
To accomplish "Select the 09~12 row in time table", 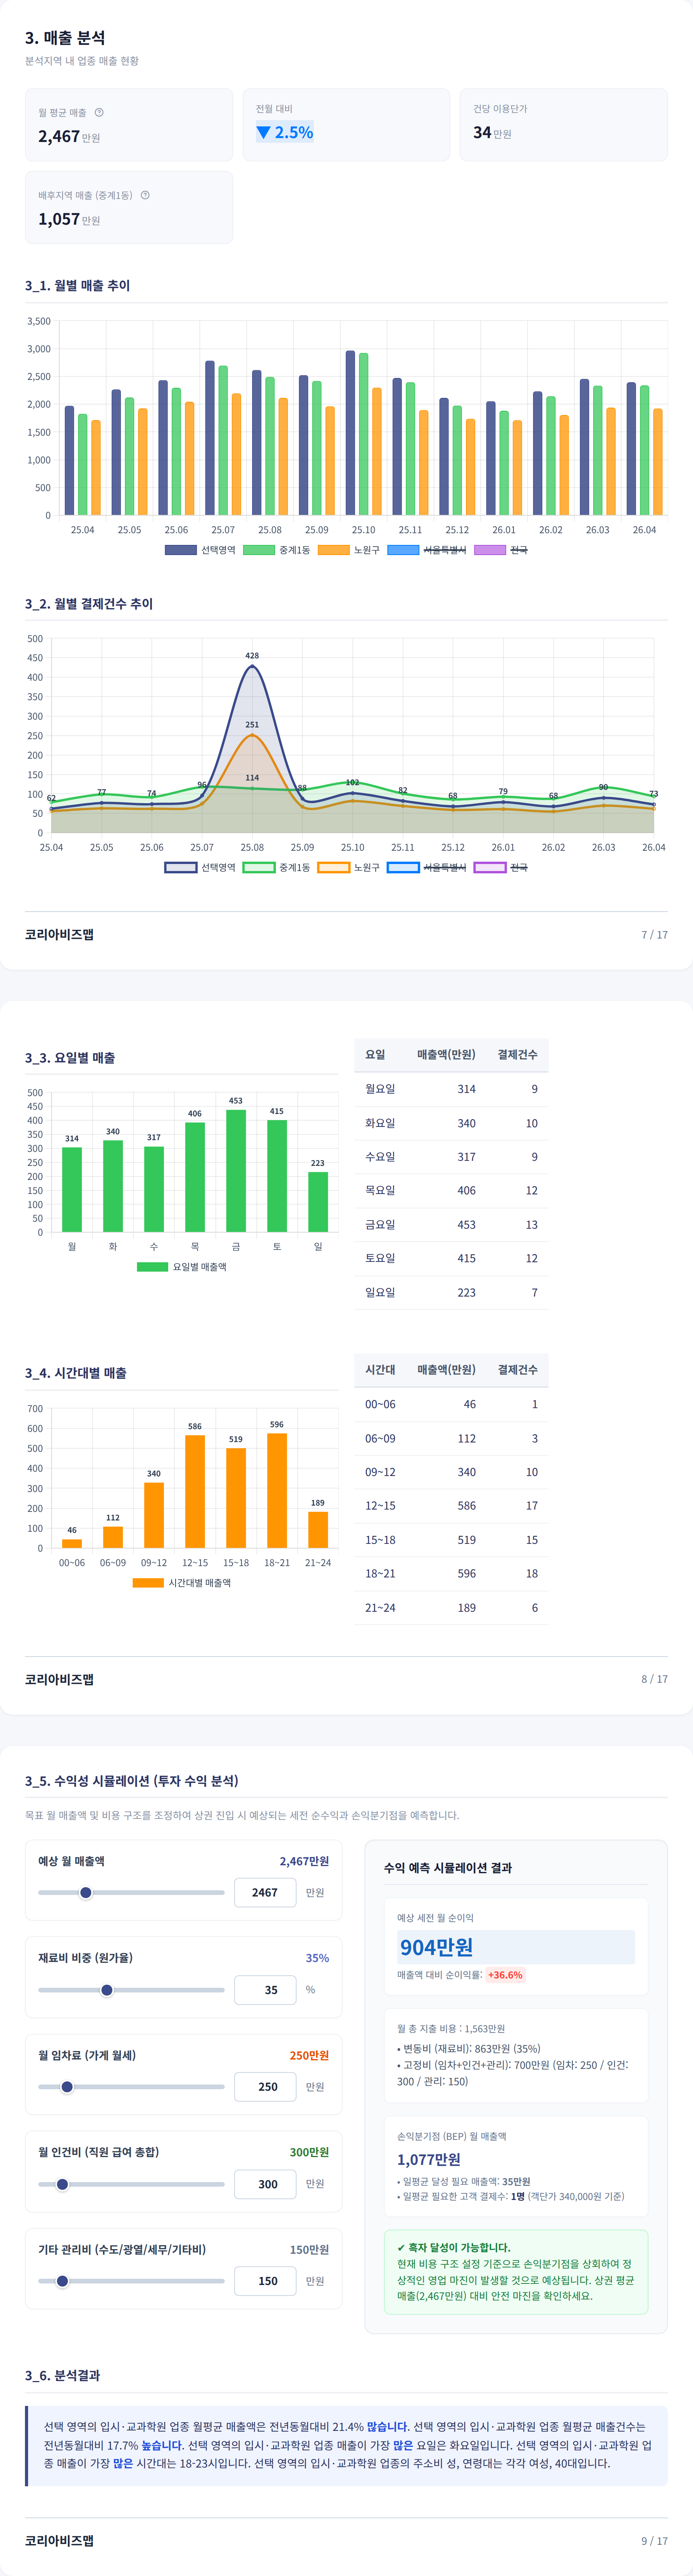I will point(451,1472).
